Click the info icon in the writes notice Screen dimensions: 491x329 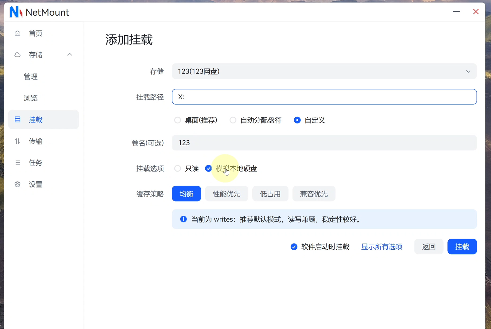click(184, 219)
